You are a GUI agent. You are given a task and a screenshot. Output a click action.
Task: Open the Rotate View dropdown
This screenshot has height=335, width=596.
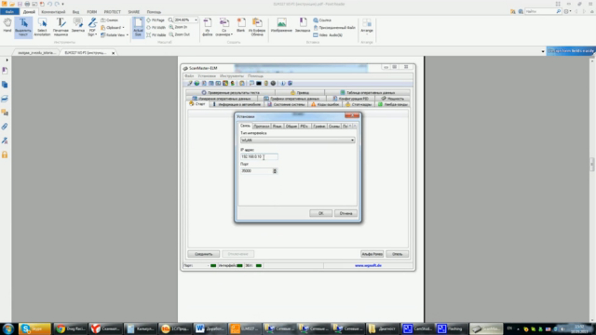coord(114,35)
